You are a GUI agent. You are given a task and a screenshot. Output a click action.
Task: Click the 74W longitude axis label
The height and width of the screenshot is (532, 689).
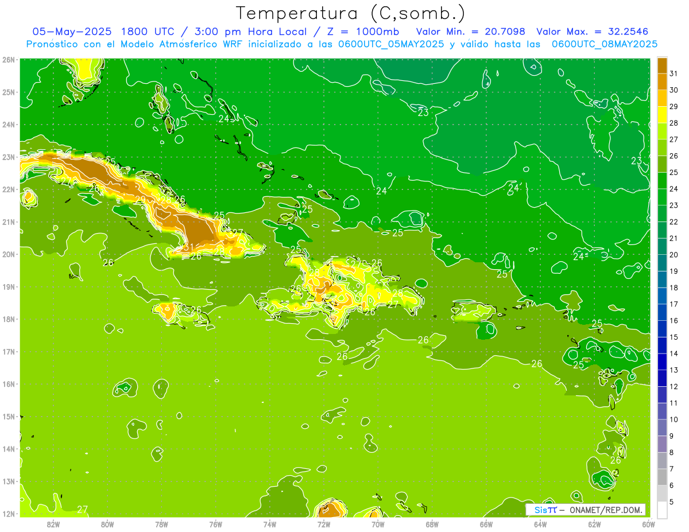pyautogui.click(x=270, y=524)
